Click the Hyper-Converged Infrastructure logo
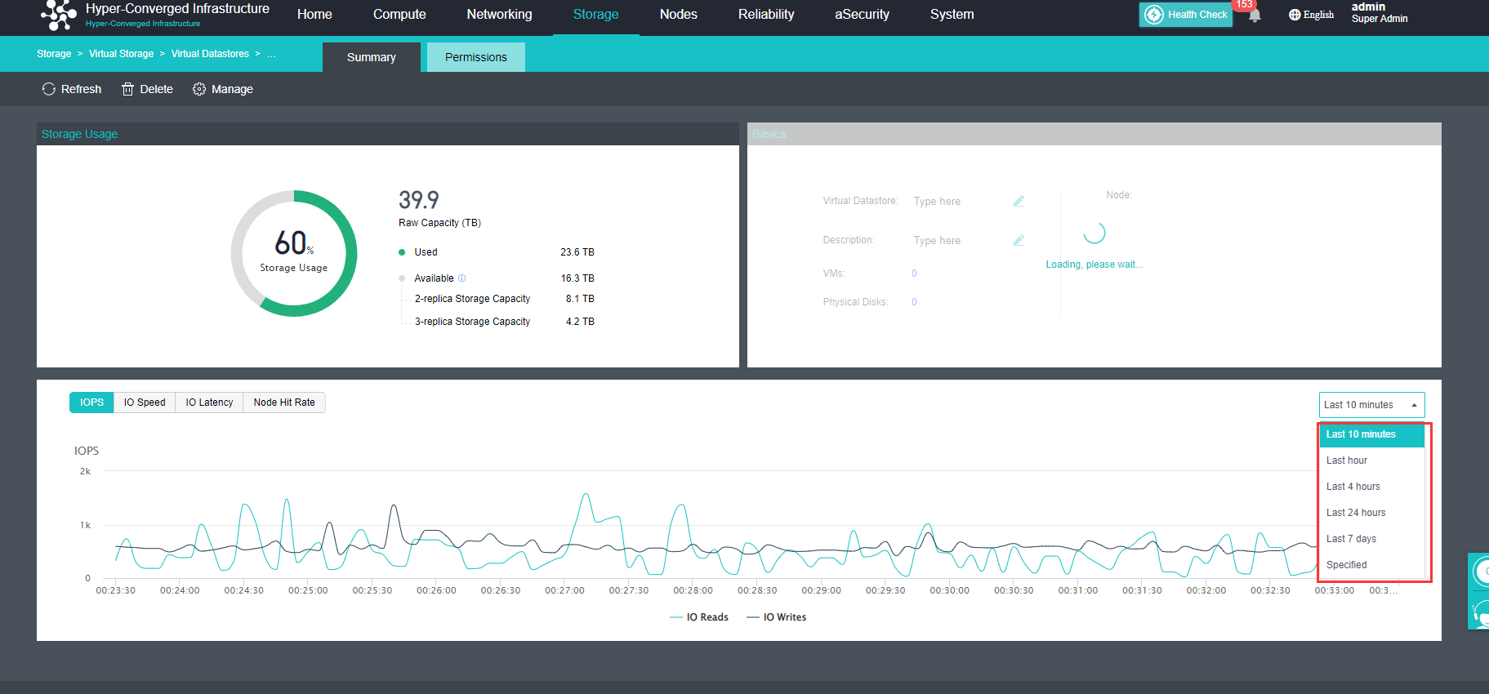 (58, 15)
